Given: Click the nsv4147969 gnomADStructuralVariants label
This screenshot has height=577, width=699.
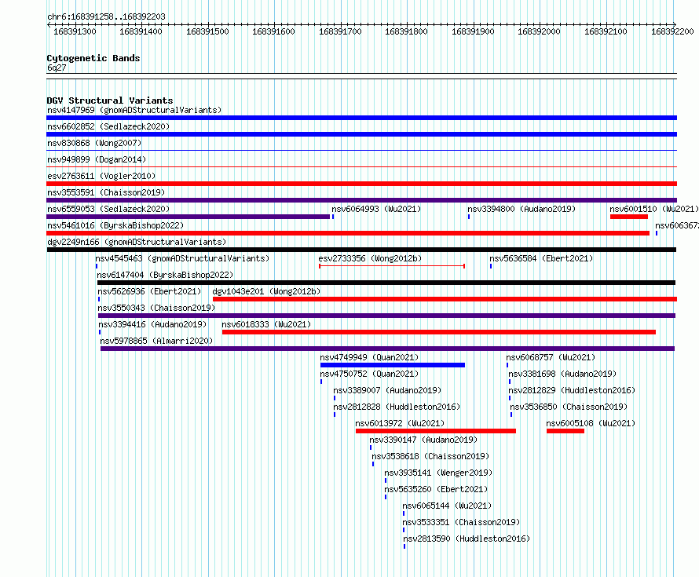Looking at the screenshot, I should (x=134, y=110).
